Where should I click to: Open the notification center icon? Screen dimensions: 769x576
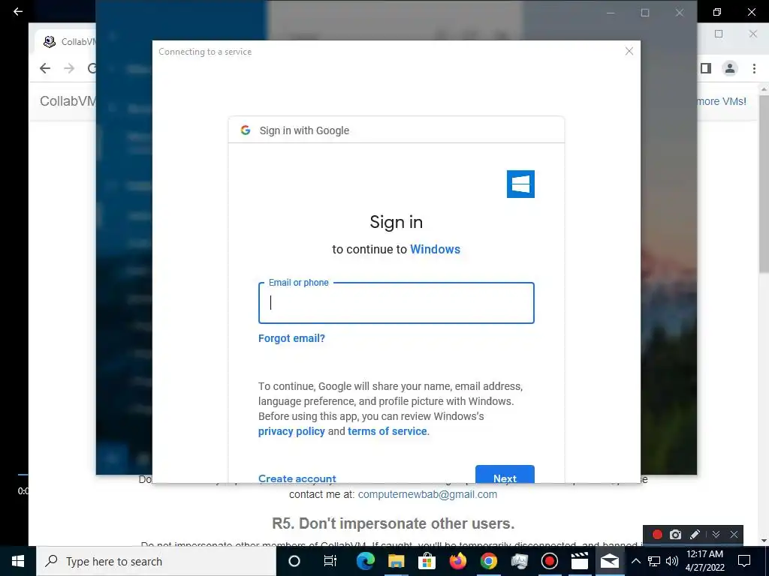pos(744,561)
